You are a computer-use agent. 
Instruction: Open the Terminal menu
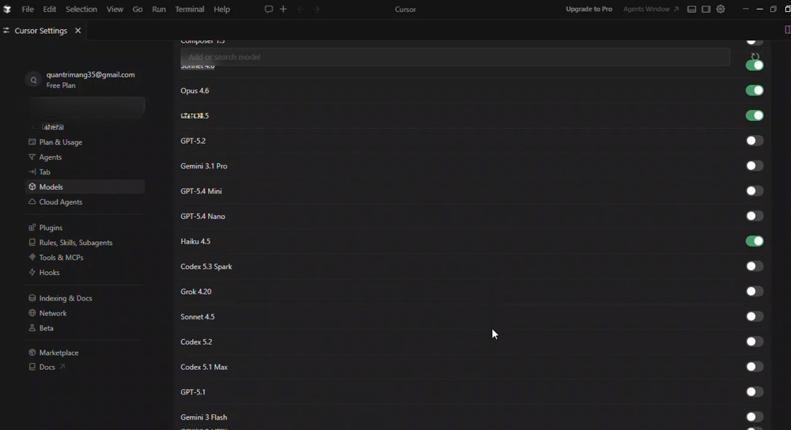point(190,9)
